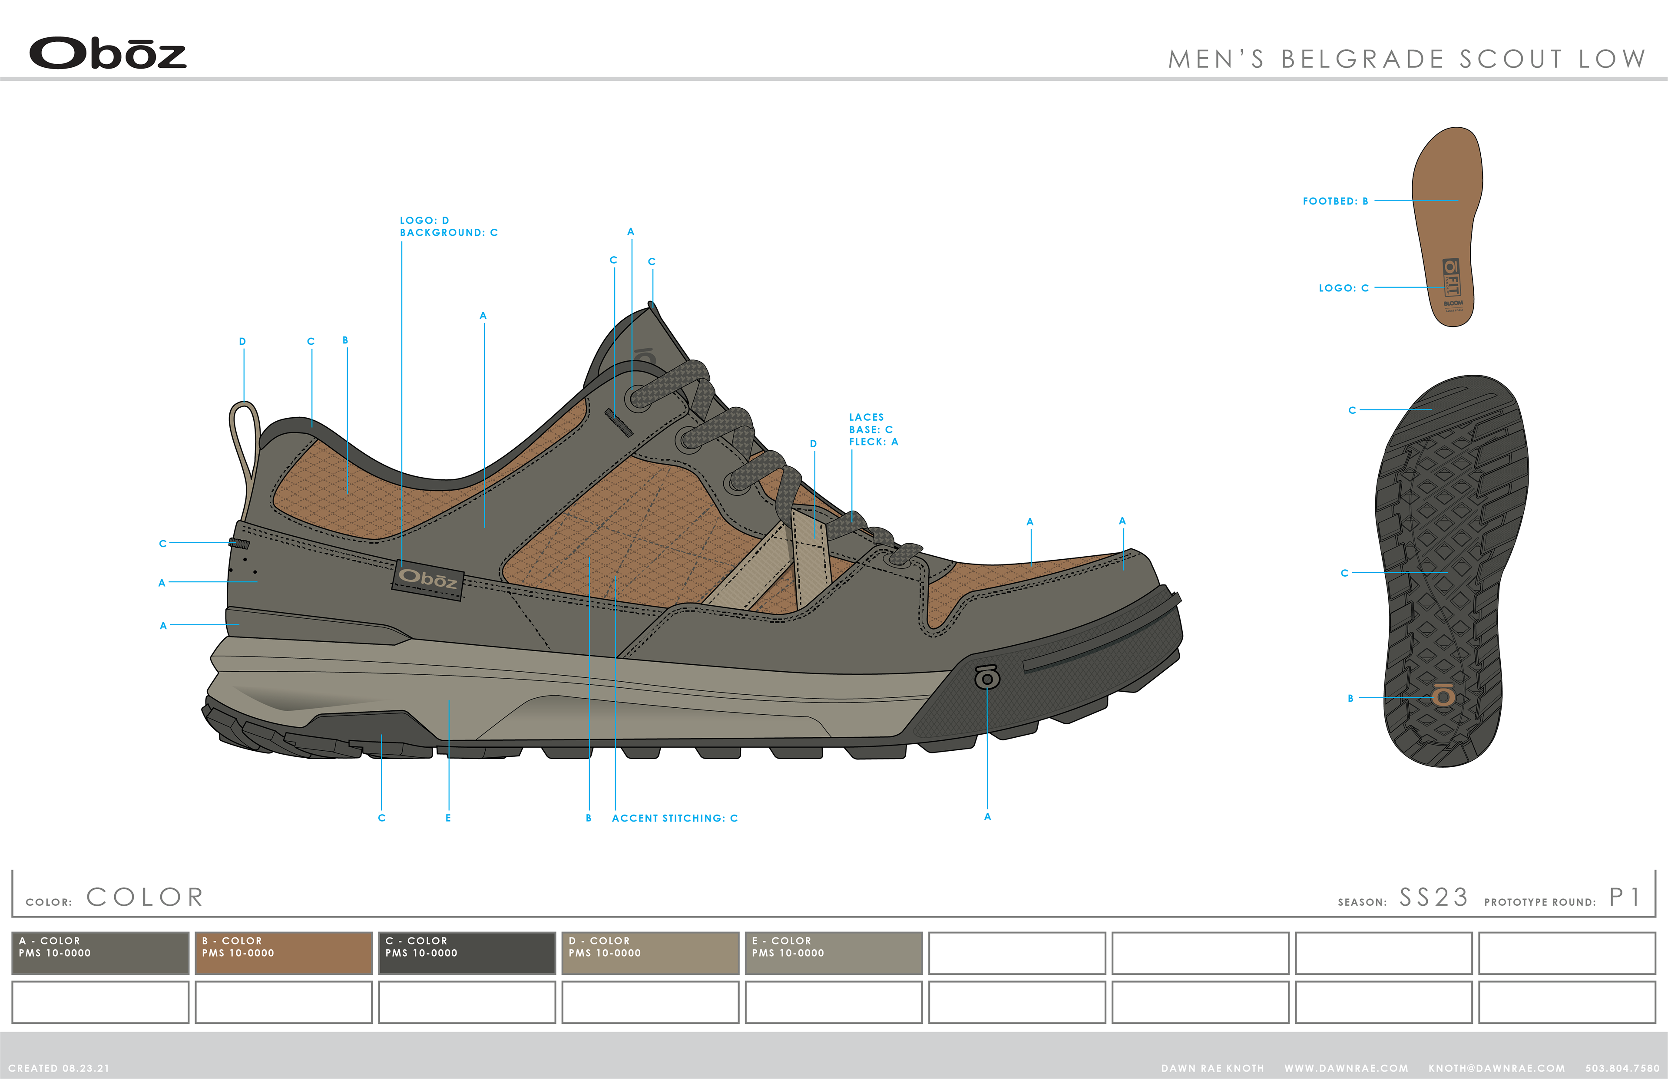Click the 'SS23' season value
The width and height of the screenshot is (1668, 1079).
pyautogui.click(x=1433, y=897)
